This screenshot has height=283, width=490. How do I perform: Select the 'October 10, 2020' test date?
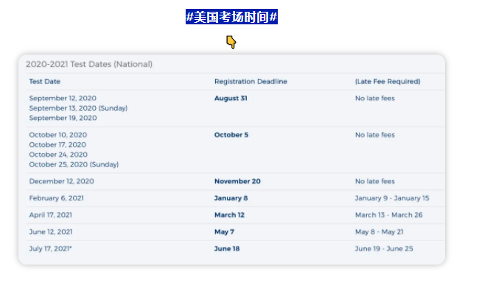point(57,135)
